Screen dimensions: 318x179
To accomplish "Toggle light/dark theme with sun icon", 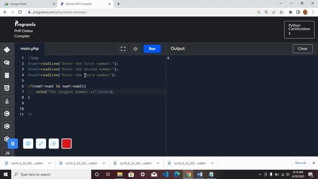I will pos(136,49).
